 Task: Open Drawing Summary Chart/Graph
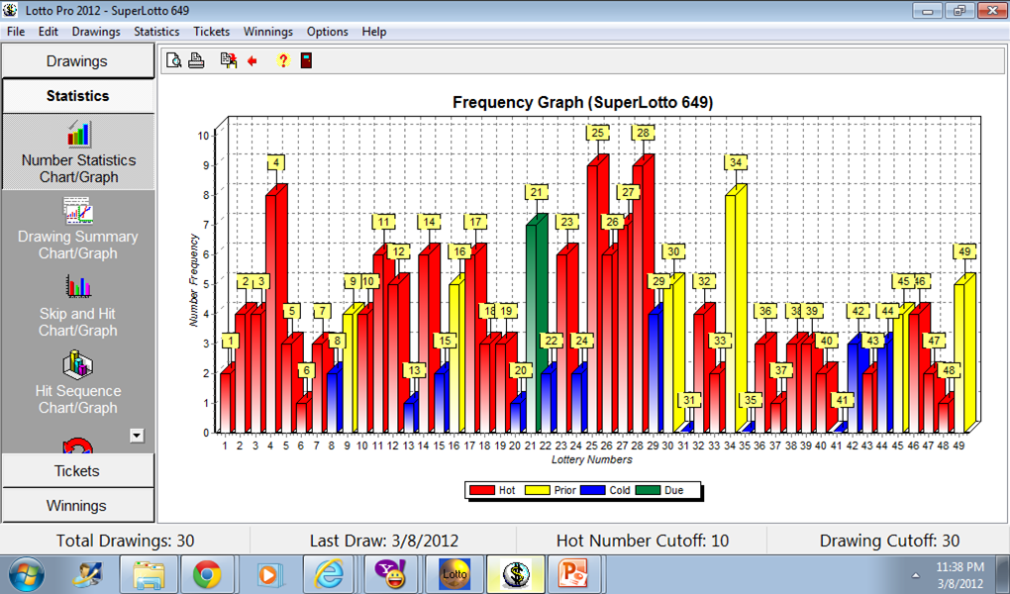[x=78, y=229]
